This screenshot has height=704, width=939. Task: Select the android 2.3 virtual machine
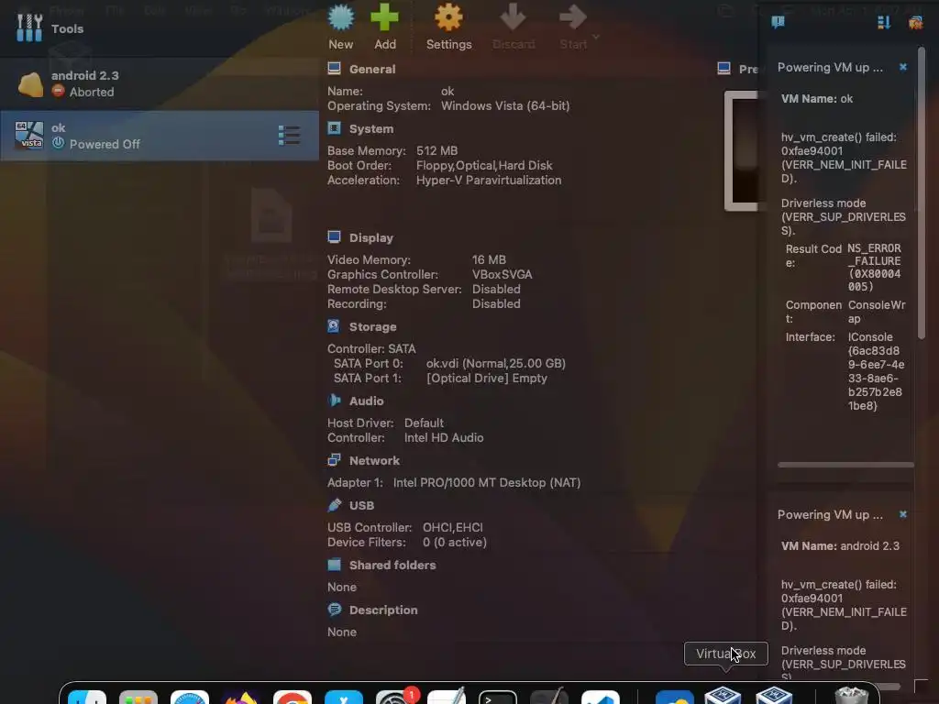(160, 83)
